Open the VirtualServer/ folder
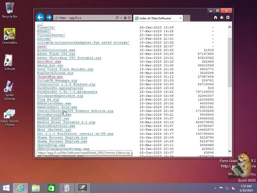Viewport: 257px width, 193px height. 51,35
